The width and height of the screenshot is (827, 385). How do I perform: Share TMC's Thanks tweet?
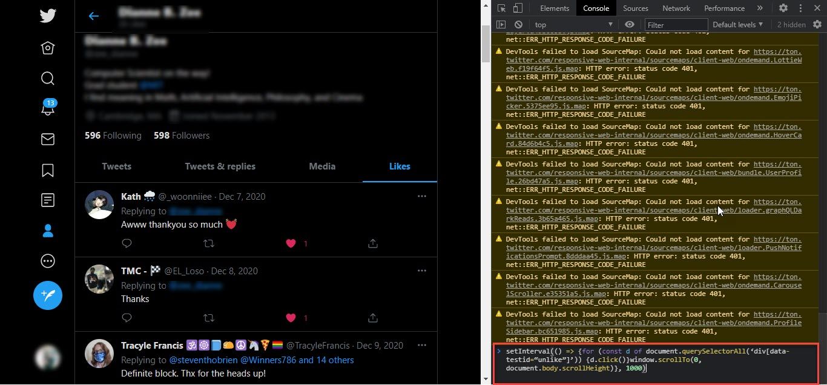[373, 318]
